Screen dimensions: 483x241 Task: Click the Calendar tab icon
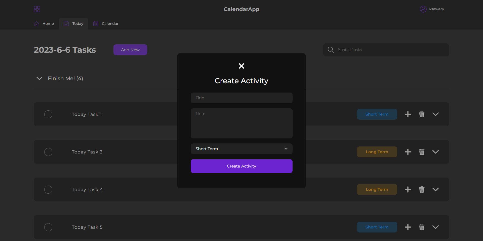(x=96, y=24)
